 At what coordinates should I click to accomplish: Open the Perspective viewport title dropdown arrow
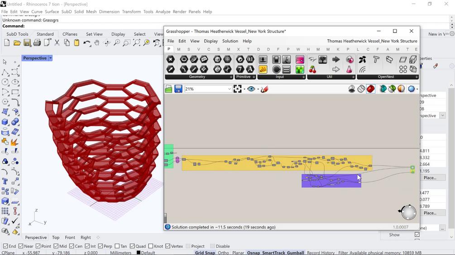pos(51,58)
